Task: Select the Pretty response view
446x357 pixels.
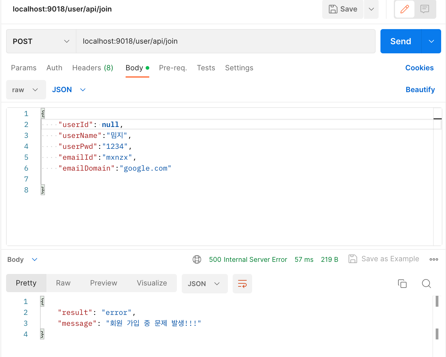Action: pos(26,283)
